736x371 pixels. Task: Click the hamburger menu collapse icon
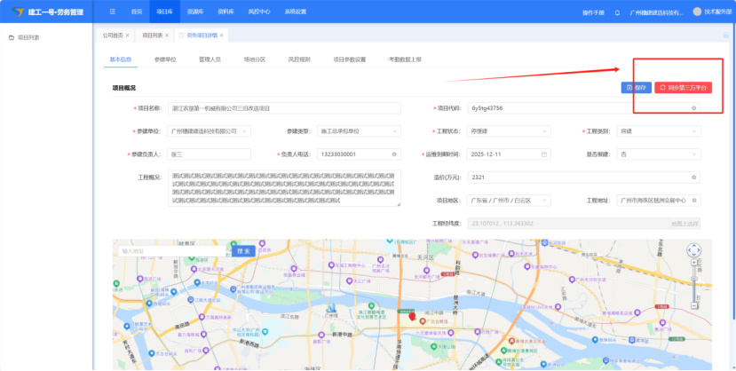coord(112,12)
